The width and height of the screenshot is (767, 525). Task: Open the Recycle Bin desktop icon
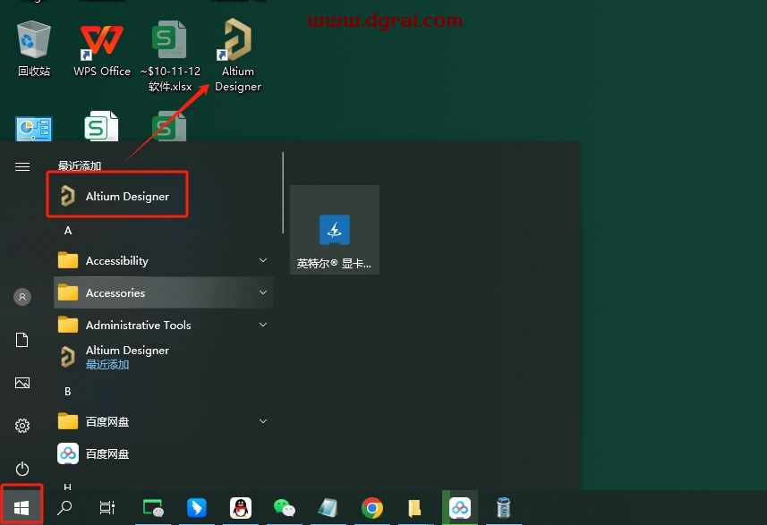[x=34, y=49]
